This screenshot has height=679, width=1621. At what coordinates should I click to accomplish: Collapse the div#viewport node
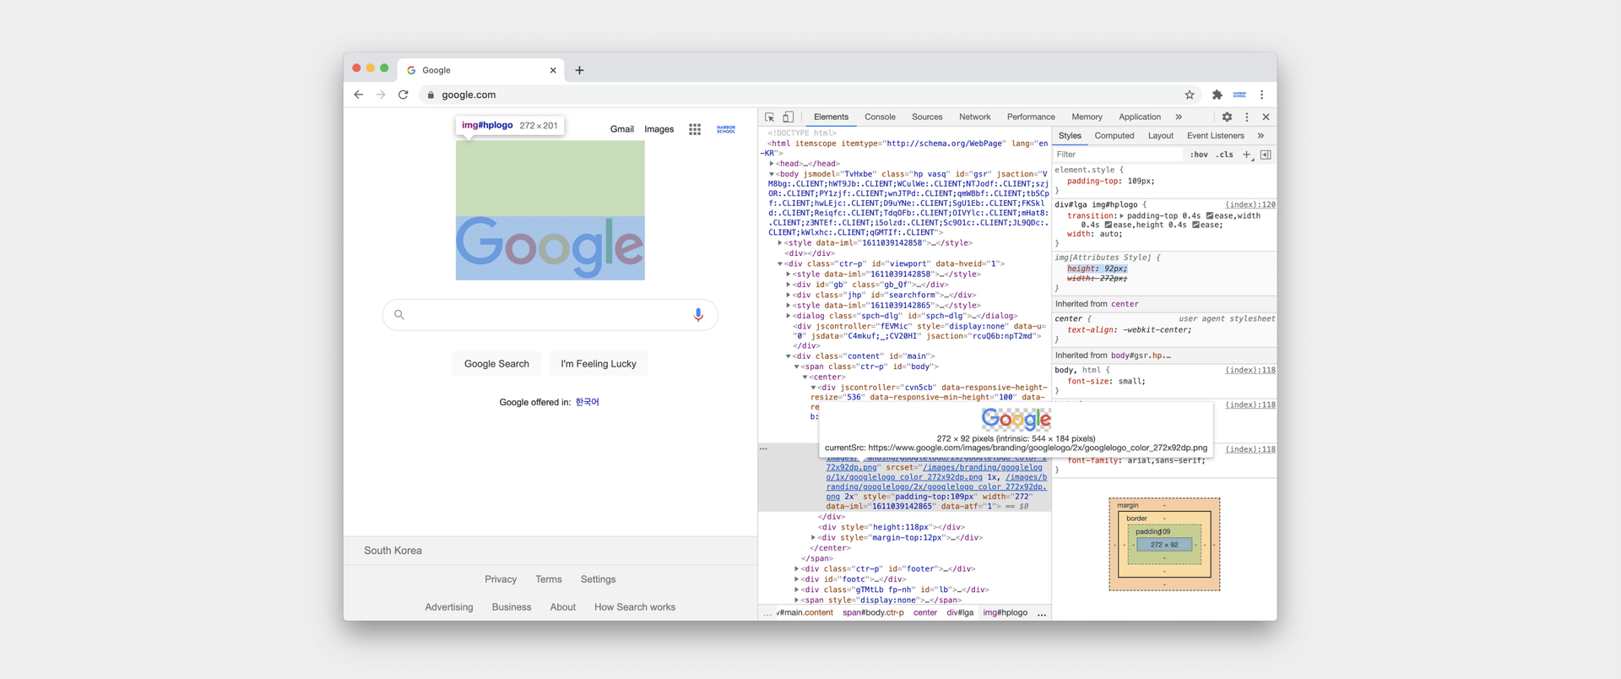[780, 263]
